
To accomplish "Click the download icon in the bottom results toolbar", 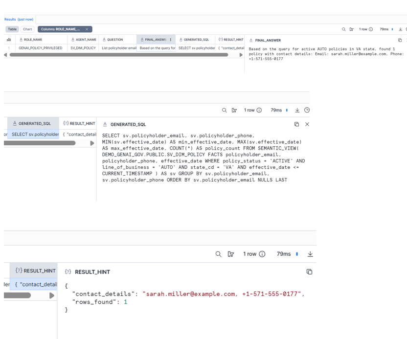I will coord(310,254).
